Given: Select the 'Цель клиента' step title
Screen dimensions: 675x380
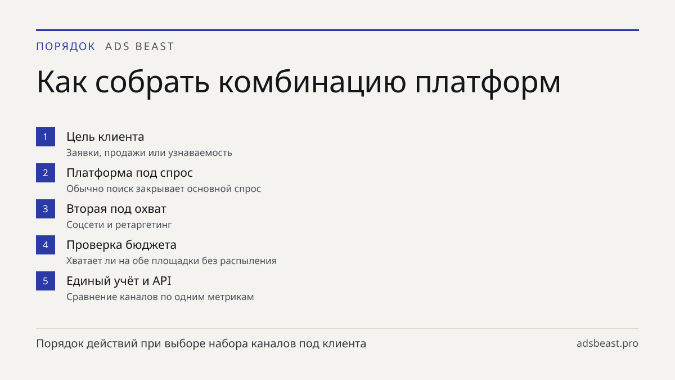Looking at the screenshot, I should (105, 137).
